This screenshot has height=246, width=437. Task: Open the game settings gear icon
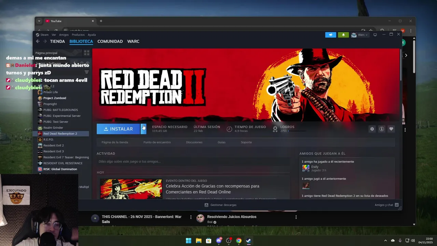(x=372, y=129)
